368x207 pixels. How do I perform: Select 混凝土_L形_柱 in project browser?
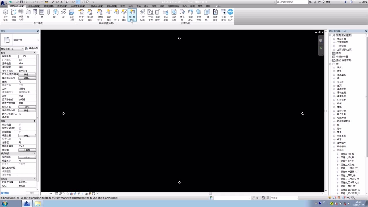pos(347,157)
